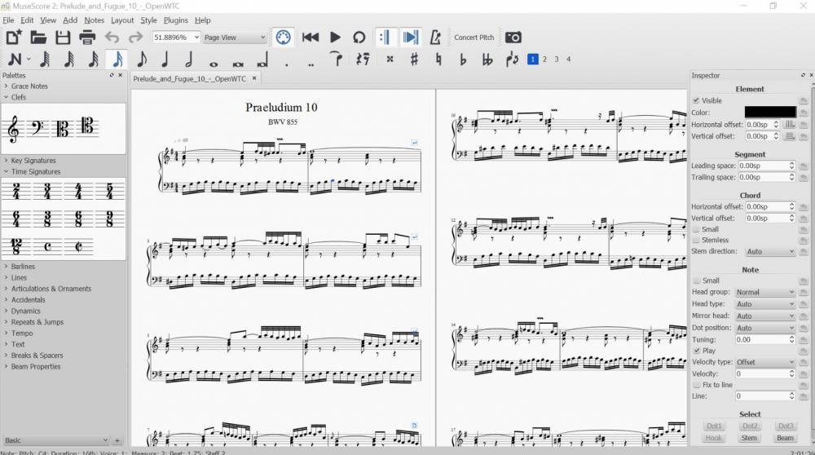Open Page View mode dropdown

point(235,38)
